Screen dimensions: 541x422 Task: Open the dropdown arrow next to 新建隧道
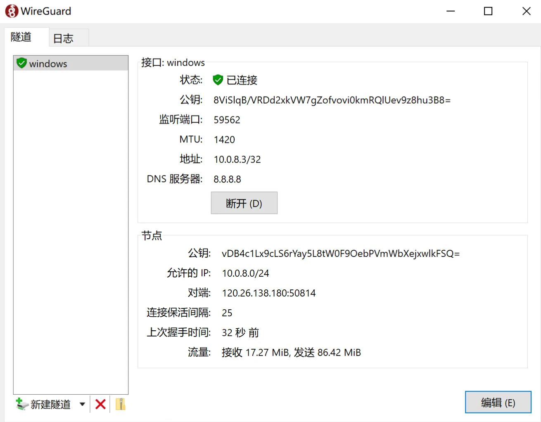click(x=82, y=404)
